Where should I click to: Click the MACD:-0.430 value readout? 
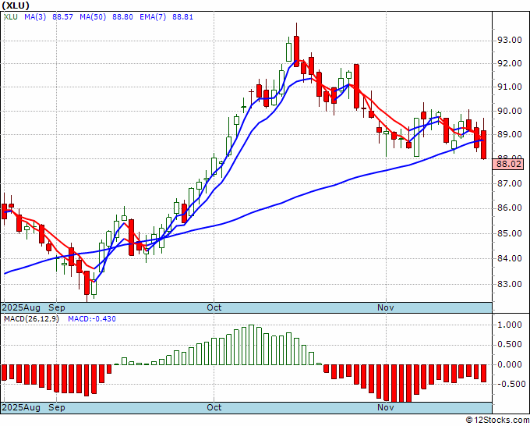[92, 319]
